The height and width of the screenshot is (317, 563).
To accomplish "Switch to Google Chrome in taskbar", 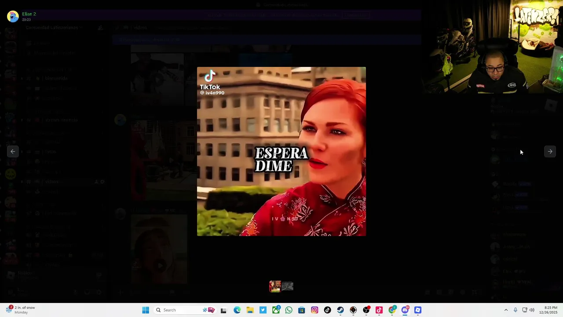I will 392,310.
